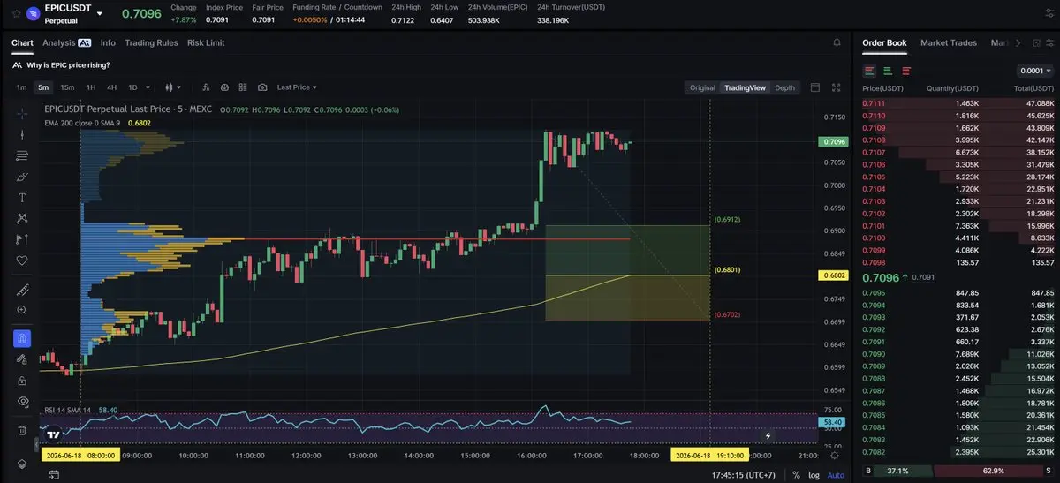Open the notification bell icon
The width and height of the screenshot is (1060, 483).
[837, 42]
